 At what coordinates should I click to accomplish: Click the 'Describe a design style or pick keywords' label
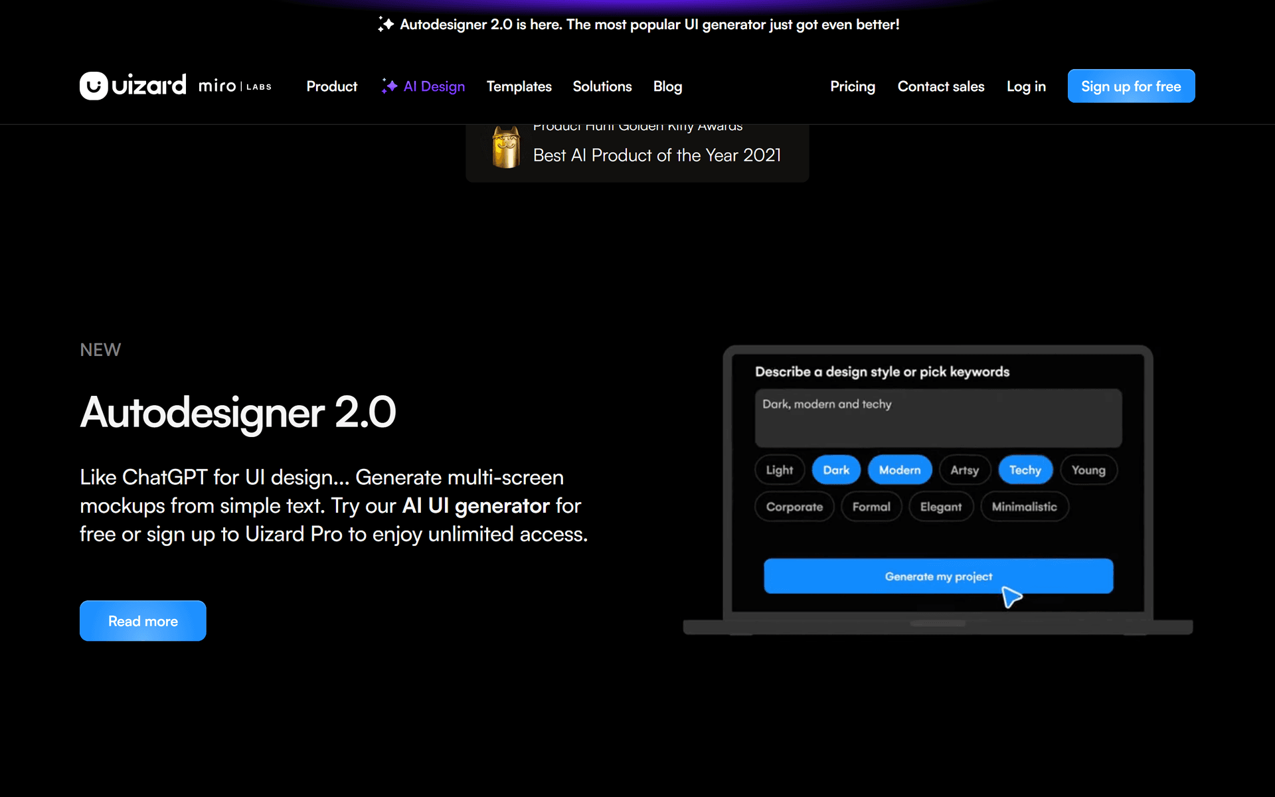click(882, 372)
